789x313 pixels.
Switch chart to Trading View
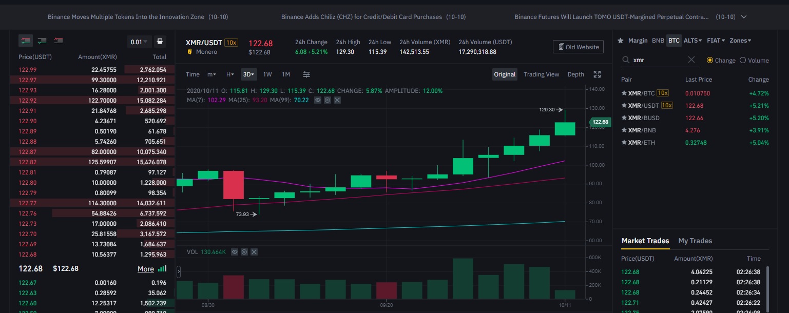[x=541, y=74]
